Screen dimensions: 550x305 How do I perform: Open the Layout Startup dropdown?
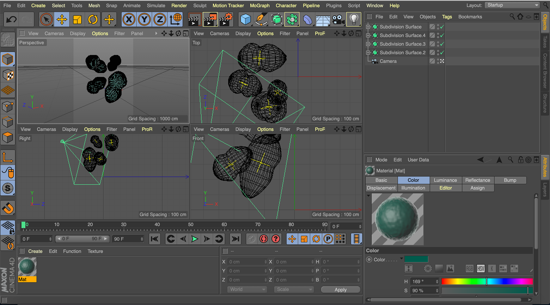pos(512,5)
